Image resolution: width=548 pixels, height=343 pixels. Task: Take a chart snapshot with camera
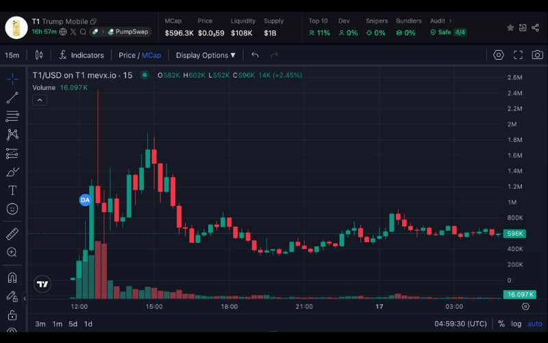pos(537,55)
